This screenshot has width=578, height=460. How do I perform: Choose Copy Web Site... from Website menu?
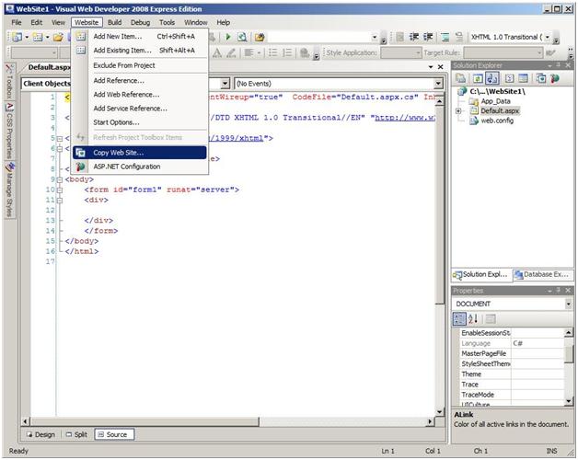point(119,152)
